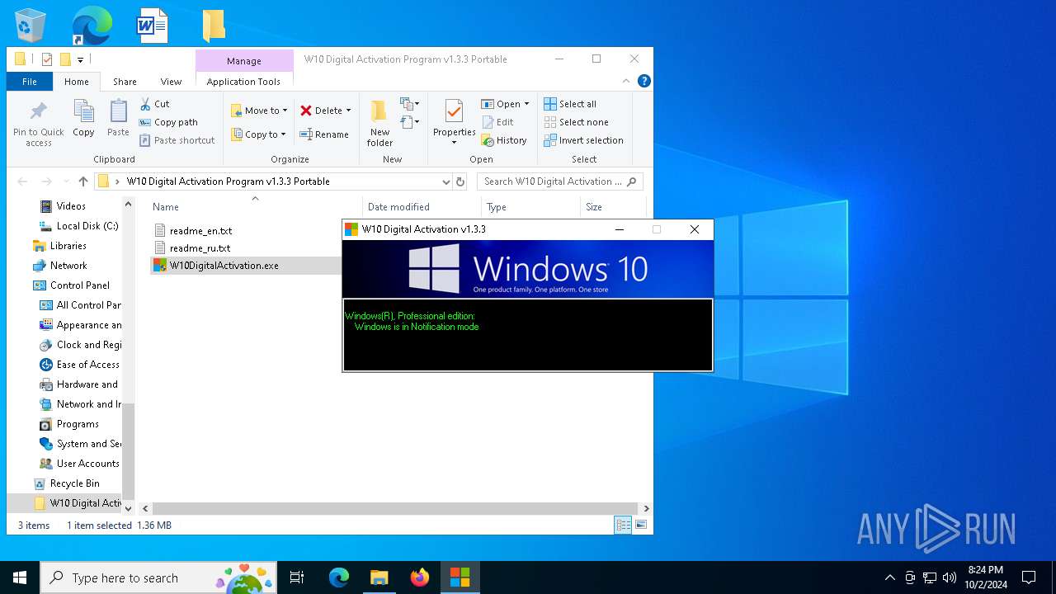1056x594 pixels.
Task: Click the Paste ribbon icon
Action: (x=118, y=112)
